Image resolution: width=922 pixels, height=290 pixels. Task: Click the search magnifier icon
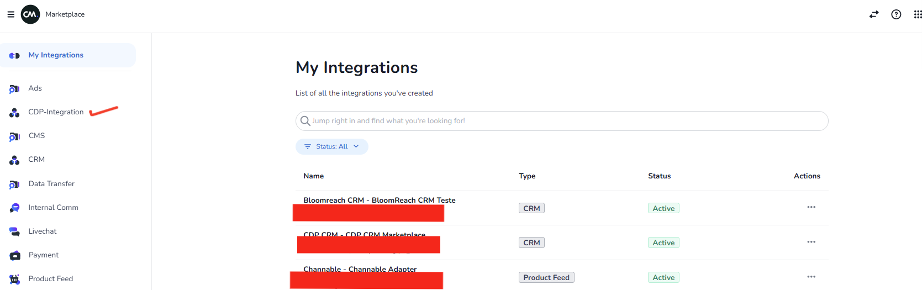pyautogui.click(x=305, y=121)
